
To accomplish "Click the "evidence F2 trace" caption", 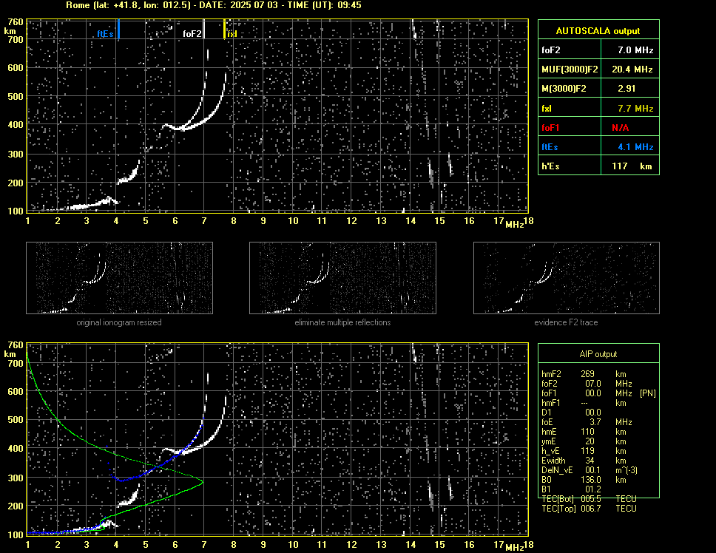I will coord(566,322).
